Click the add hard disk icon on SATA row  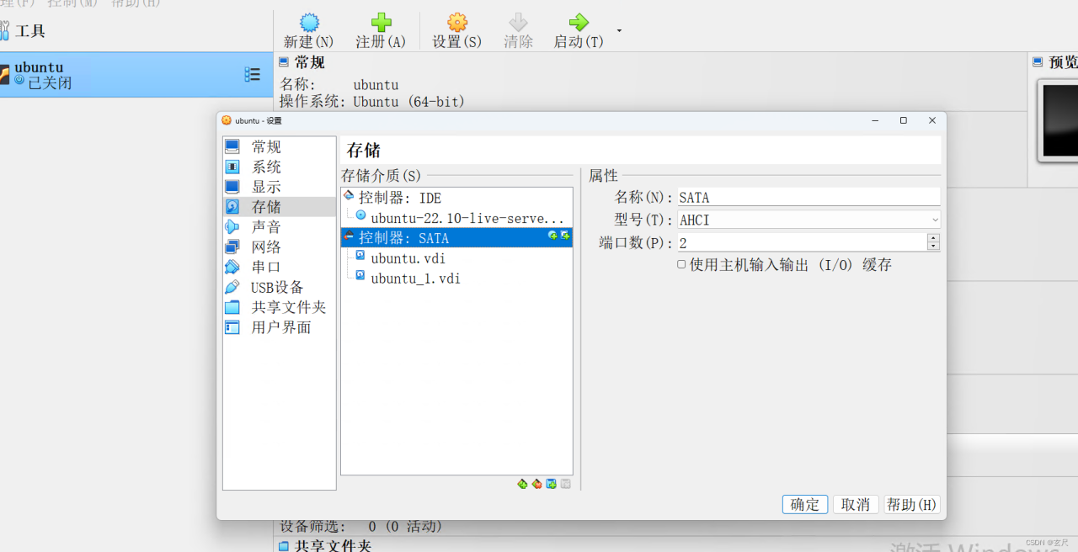point(564,237)
